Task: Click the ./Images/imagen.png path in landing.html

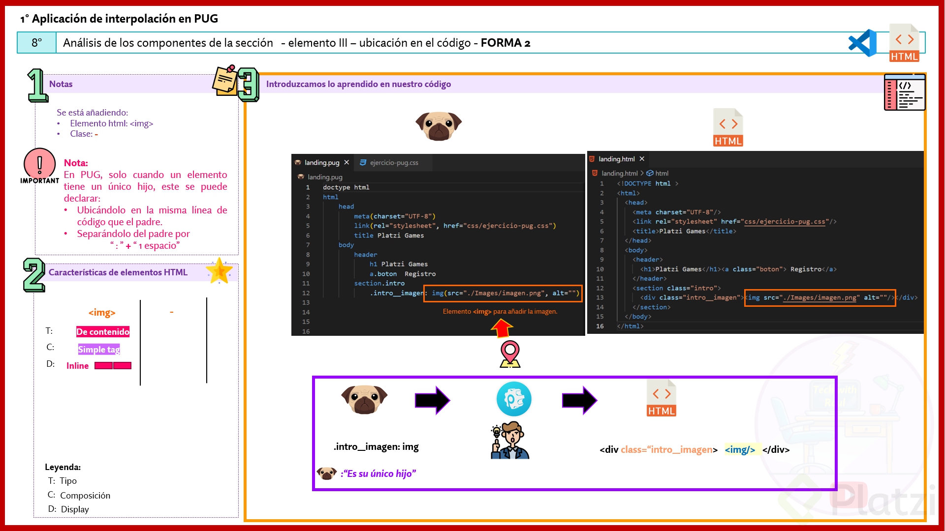Action: coord(819,297)
